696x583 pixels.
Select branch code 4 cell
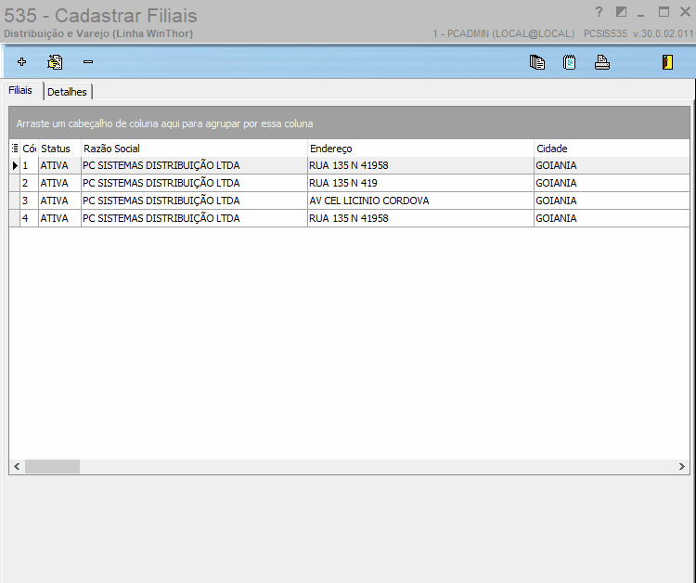tap(30, 218)
